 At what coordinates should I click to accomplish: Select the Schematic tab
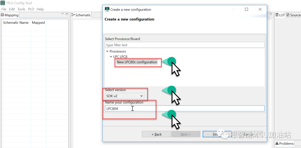(x=81, y=15)
